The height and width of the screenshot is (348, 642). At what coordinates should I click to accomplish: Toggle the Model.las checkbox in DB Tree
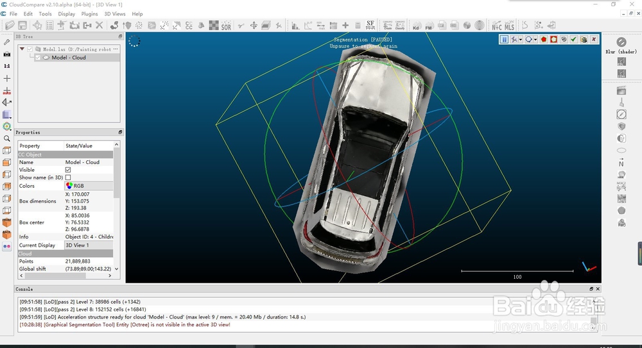point(30,49)
